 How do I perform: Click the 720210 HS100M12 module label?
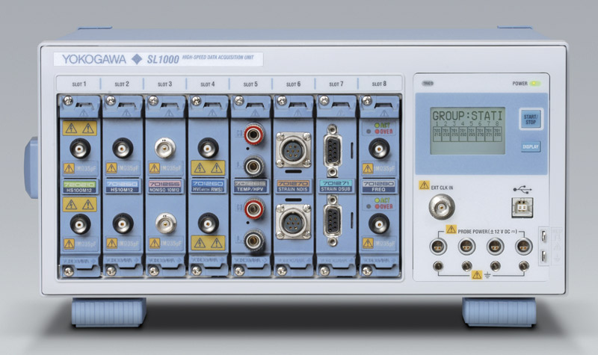pos(79,186)
